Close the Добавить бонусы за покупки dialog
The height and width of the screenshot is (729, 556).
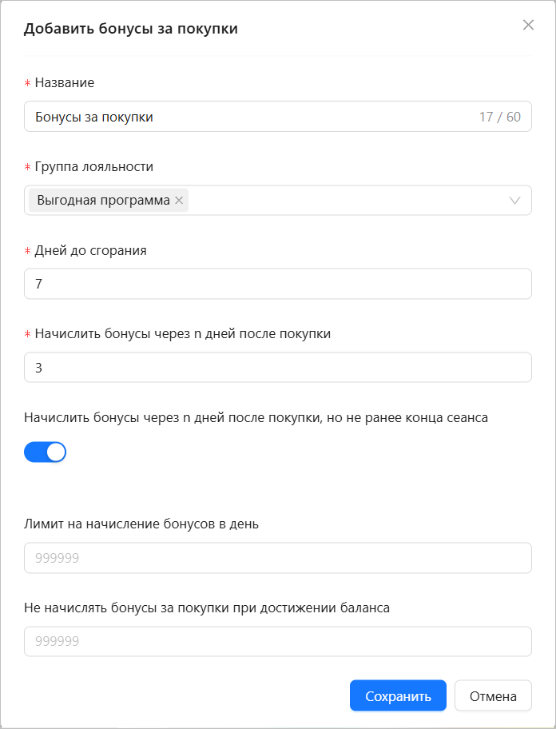528,25
